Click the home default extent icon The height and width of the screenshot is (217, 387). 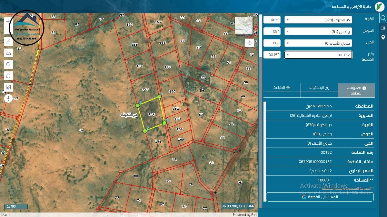(8, 76)
